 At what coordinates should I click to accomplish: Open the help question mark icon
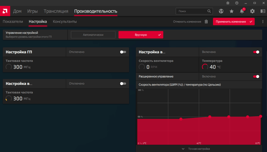click(x=237, y=3)
